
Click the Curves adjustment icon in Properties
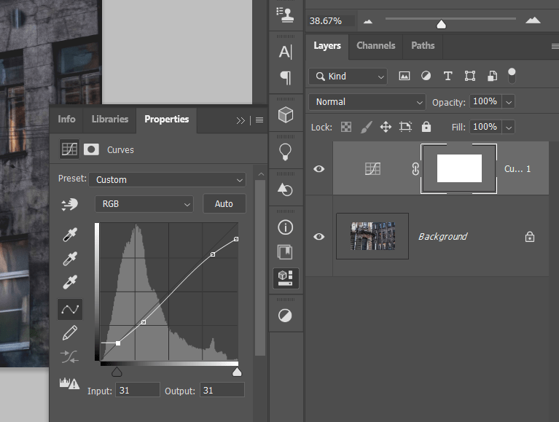pyautogui.click(x=69, y=149)
